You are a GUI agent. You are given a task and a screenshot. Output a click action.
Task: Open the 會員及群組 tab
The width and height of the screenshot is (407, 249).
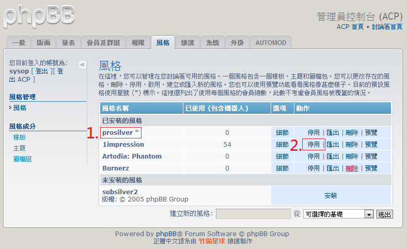coord(103,43)
